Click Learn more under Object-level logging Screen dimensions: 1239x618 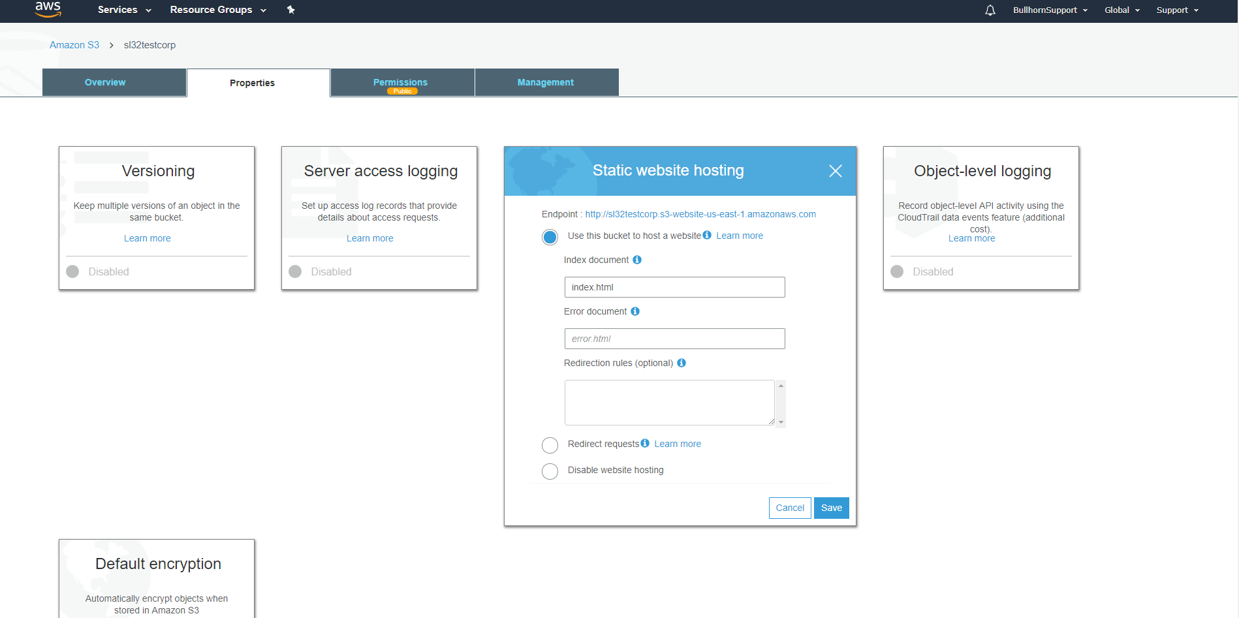(x=972, y=238)
